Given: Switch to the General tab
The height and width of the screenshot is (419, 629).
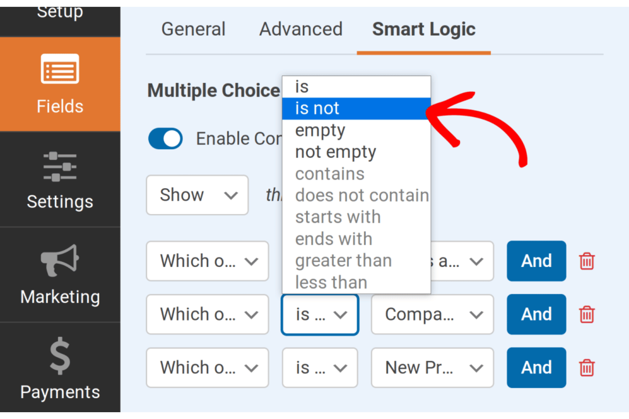Looking at the screenshot, I should coord(193,29).
